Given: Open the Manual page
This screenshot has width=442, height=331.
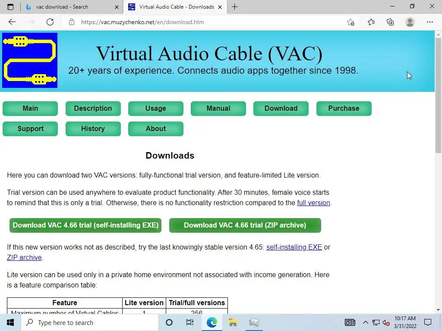Looking at the screenshot, I should coord(218,108).
